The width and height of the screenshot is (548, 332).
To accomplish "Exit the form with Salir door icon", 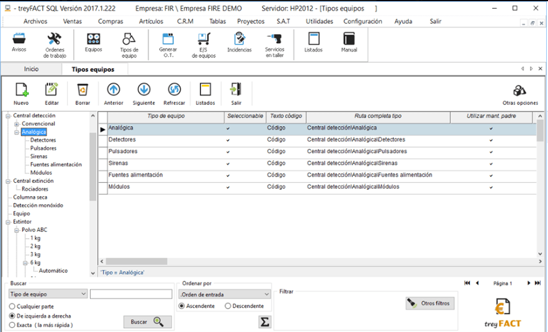I will [x=236, y=90].
